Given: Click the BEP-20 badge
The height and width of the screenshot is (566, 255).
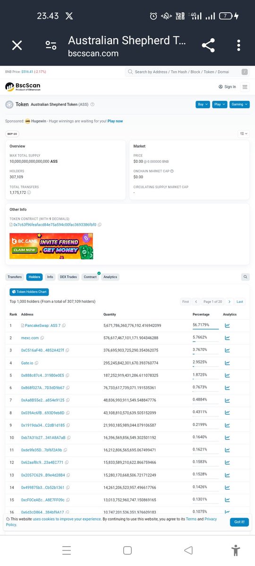Looking at the screenshot, I should 12,133.
